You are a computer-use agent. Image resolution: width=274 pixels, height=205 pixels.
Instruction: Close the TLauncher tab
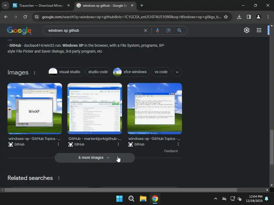(x=68, y=5)
